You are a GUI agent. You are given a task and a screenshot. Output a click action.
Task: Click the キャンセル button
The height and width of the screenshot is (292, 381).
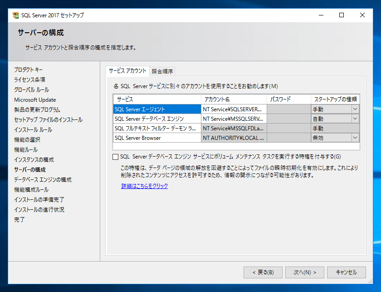tap(346, 272)
